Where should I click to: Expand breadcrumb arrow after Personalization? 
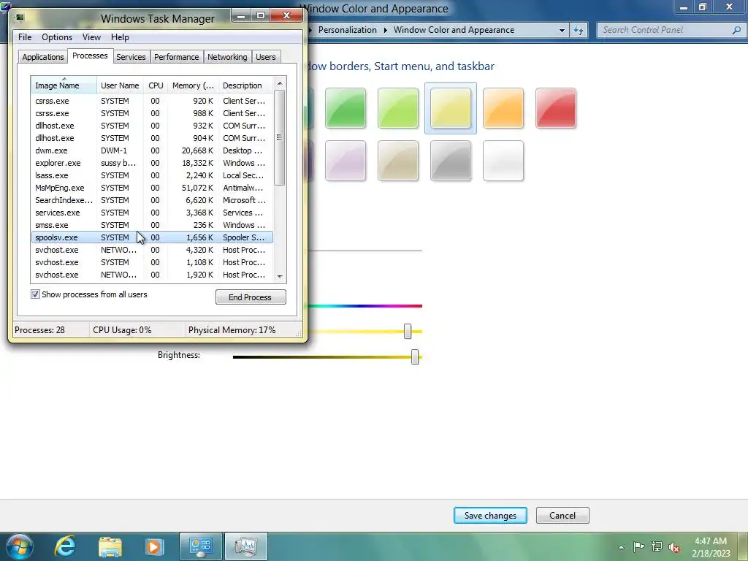385,30
